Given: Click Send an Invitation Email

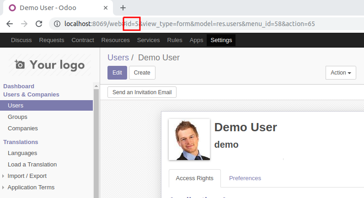Looking at the screenshot, I should tap(142, 92).
